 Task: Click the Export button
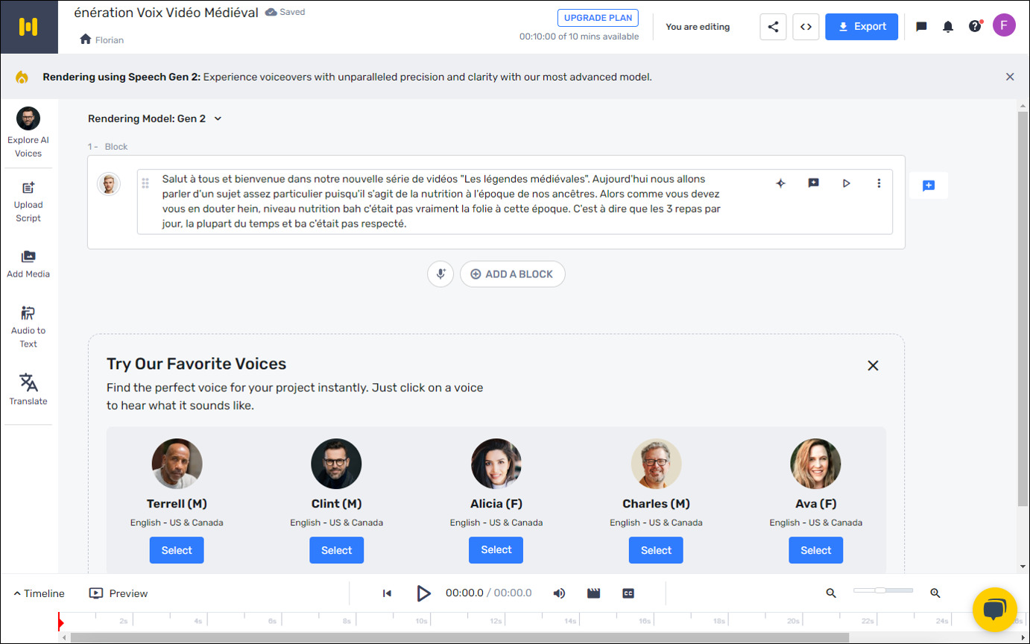click(862, 26)
